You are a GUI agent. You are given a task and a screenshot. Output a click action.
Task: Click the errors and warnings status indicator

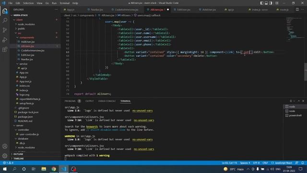(x=8, y=163)
